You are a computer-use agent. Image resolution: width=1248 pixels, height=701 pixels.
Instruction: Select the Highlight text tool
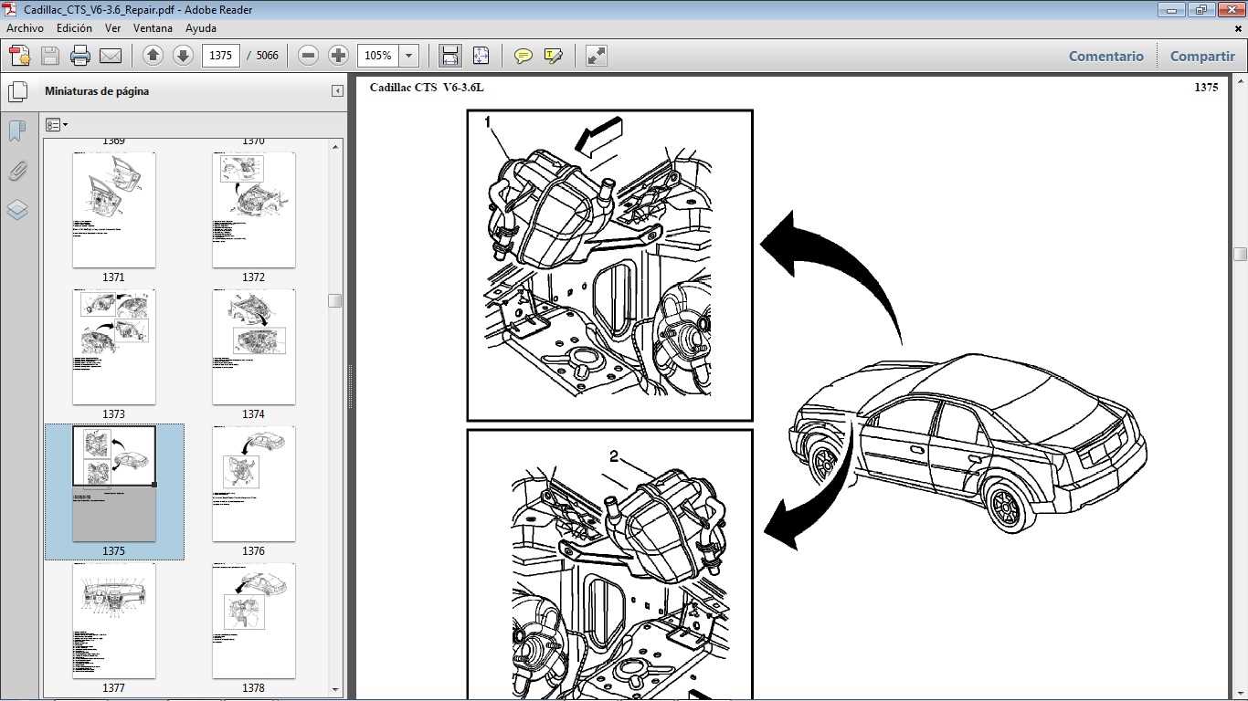point(553,56)
